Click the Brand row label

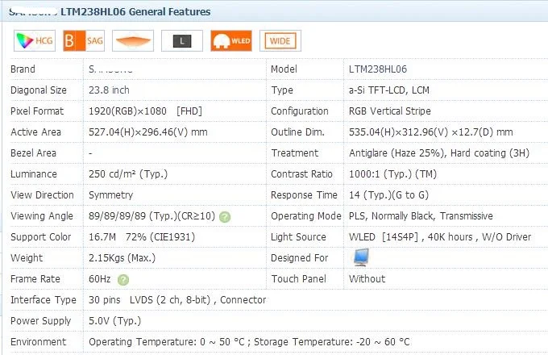coord(23,69)
